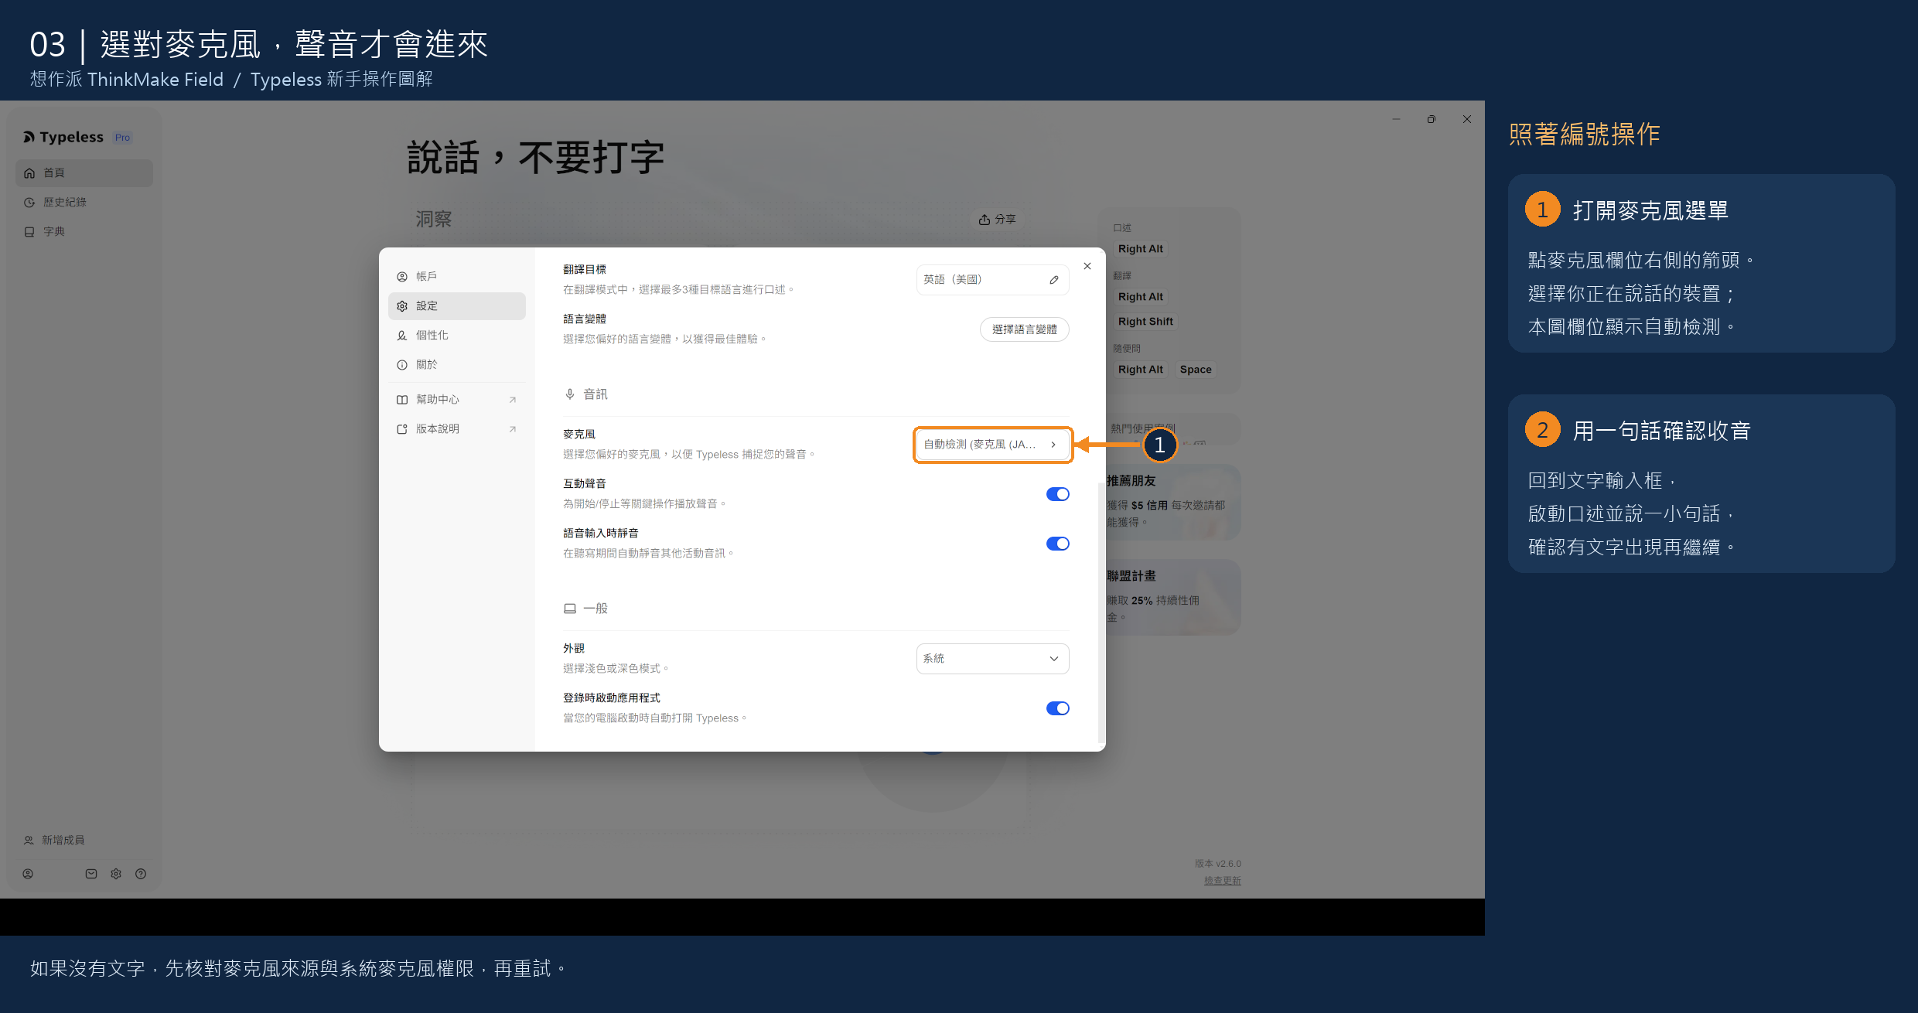Toggle the 語音輸入時靜音 switch

pos(1057,544)
